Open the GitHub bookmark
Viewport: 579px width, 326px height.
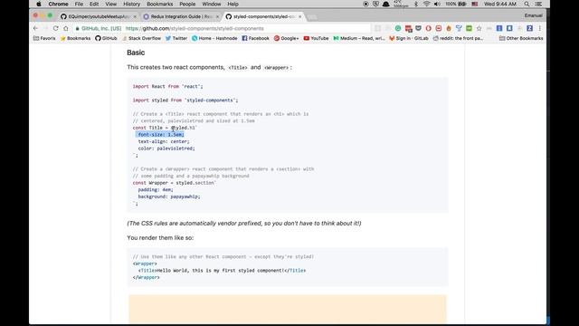[106, 38]
